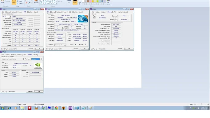Click the volume icon in system tray
210x118 pixels.
click(x=199, y=108)
